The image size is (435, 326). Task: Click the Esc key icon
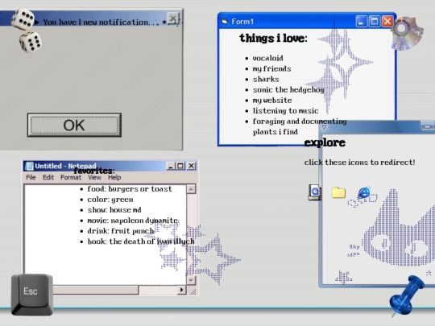(x=32, y=295)
